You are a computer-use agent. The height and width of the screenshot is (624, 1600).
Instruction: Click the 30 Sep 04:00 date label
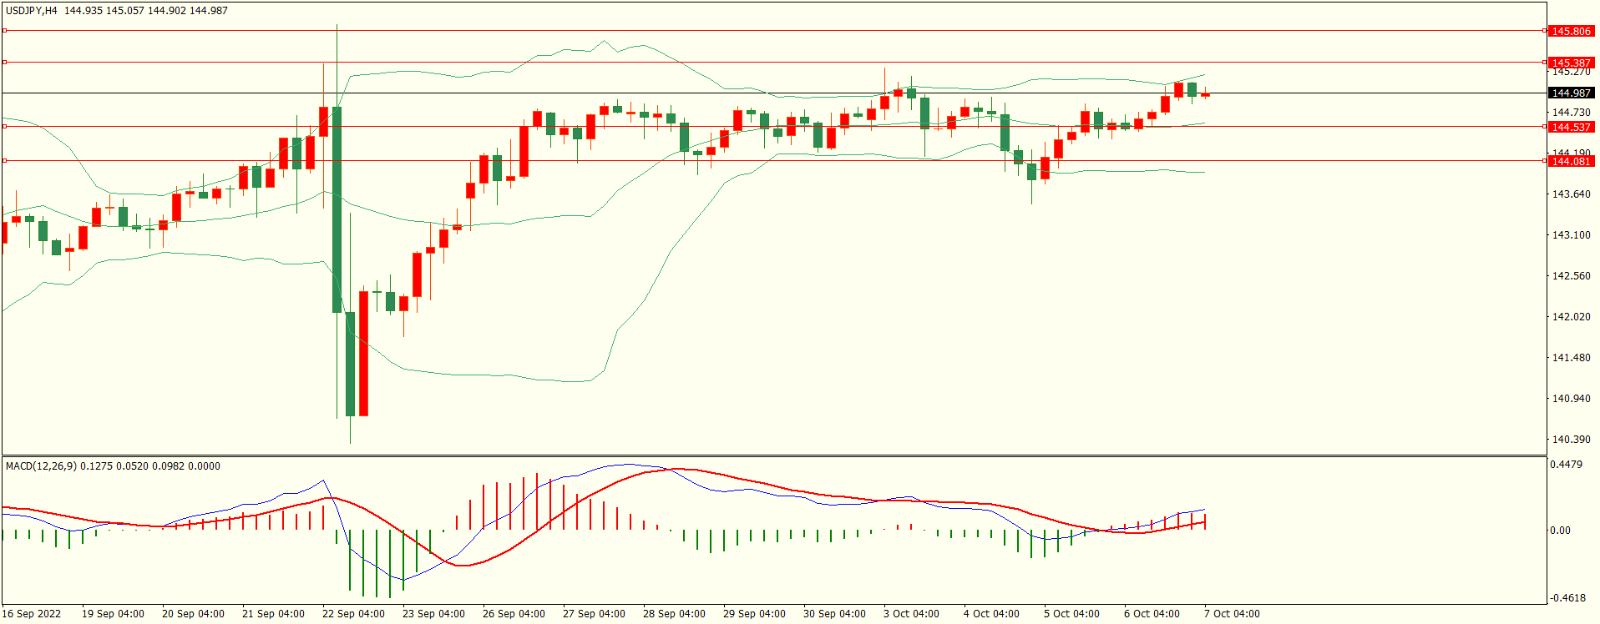834,614
